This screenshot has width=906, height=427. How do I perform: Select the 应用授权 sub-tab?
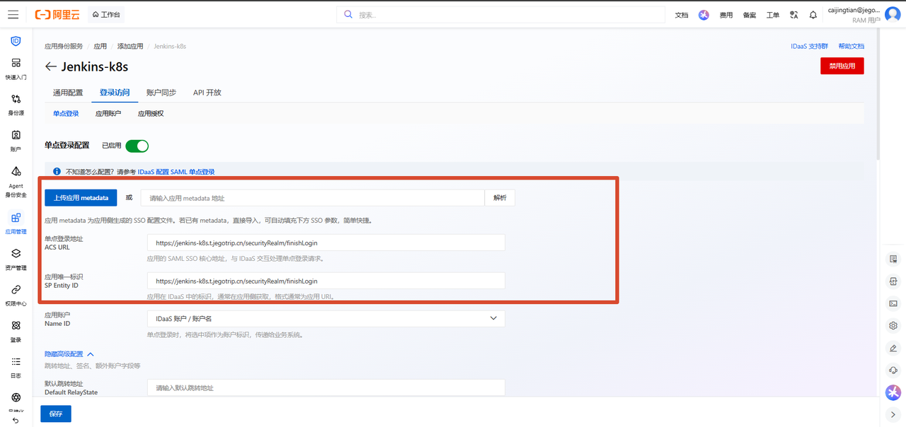click(151, 113)
